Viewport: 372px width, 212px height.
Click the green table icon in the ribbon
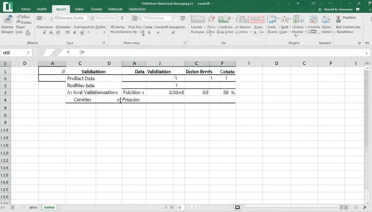click(x=224, y=19)
